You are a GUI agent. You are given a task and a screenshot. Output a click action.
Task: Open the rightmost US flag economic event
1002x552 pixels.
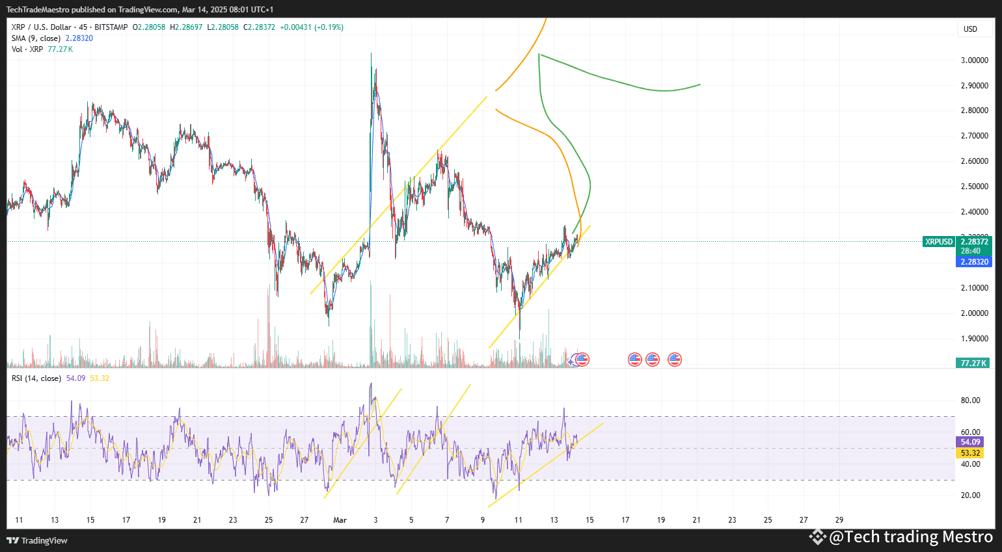tap(675, 359)
